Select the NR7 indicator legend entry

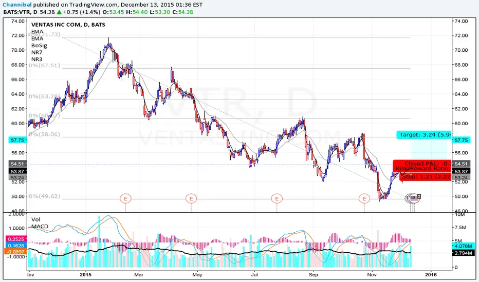coord(36,52)
